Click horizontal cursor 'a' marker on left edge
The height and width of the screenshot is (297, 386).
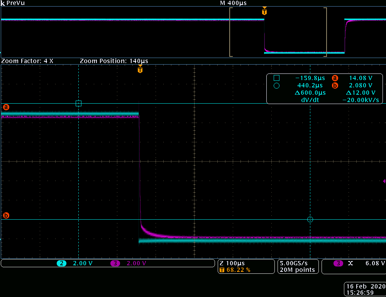pyautogui.click(x=6, y=107)
